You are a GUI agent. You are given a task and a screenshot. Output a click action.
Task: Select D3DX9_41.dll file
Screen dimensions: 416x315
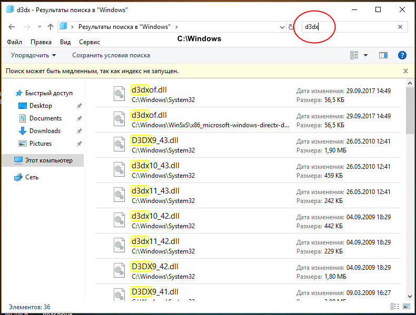(x=248, y=292)
